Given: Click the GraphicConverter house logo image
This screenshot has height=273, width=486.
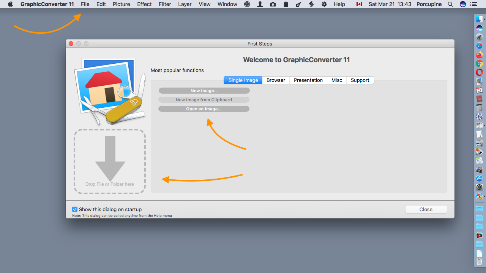Looking at the screenshot, I should (110, 91).
